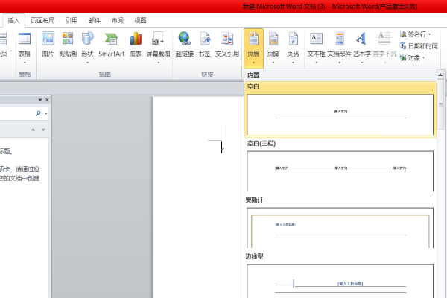Switch to the Insert (插入) tab
The width and height of the screenshot is (447, 298).
point(13,21)
